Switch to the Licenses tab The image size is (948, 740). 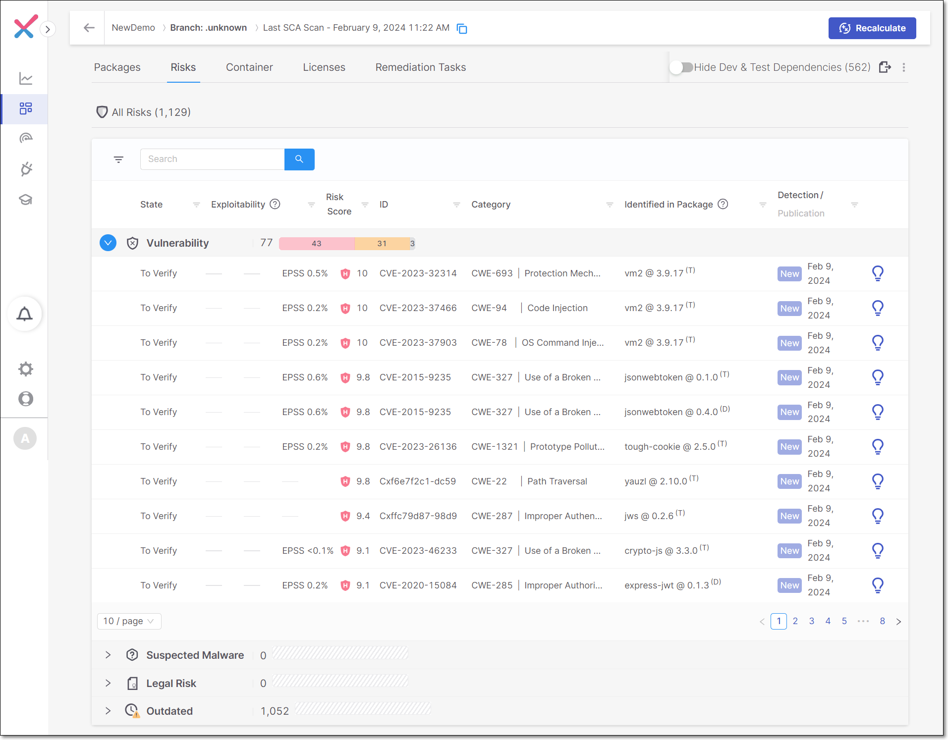click(x=324, y=67)
